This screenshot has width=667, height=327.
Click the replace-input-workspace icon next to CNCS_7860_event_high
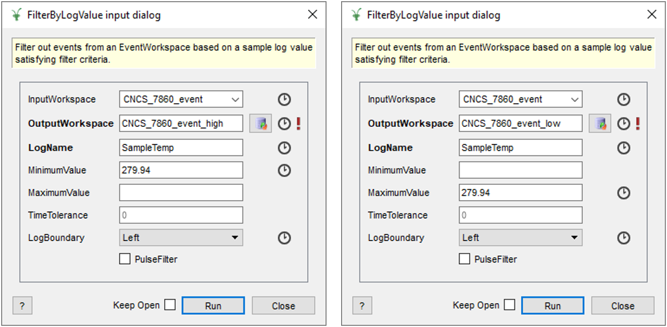261,123
